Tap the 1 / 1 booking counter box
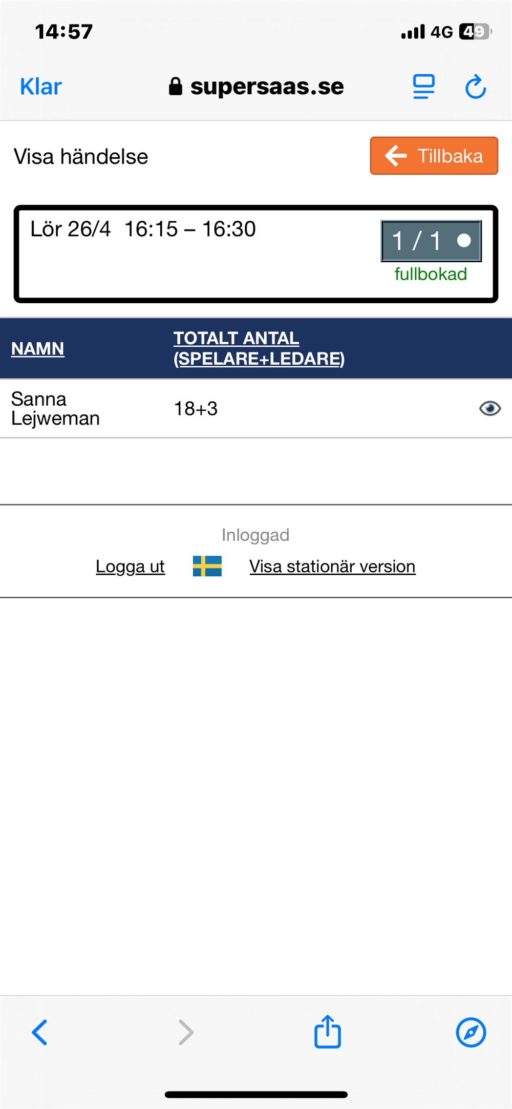The image size is (512, 1109). [x=431, y=241]
